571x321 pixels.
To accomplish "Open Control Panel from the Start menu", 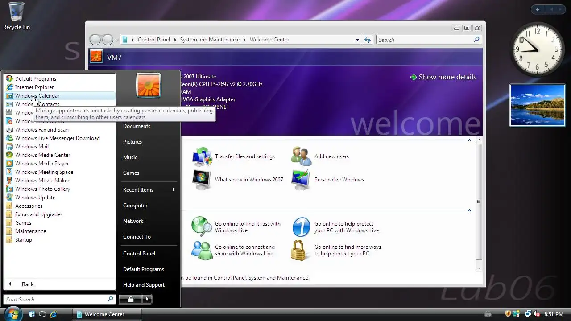I will (149, 254).
